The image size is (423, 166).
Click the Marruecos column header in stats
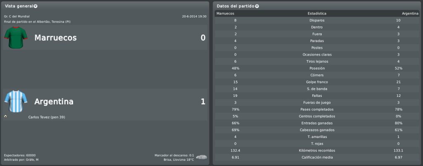pyautogui.click(x=225, y=14)
